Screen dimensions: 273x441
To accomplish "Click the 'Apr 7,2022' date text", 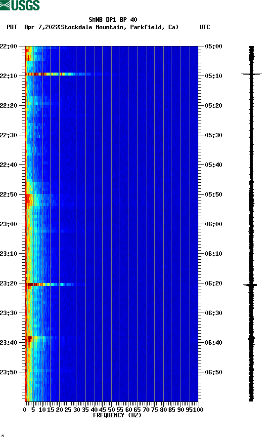I will 41,27.
